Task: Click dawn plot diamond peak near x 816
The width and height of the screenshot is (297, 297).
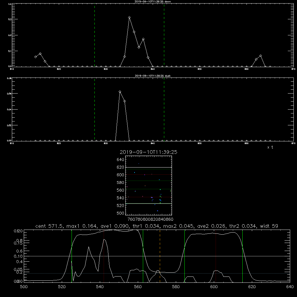Action: click(x=40, y=54)
